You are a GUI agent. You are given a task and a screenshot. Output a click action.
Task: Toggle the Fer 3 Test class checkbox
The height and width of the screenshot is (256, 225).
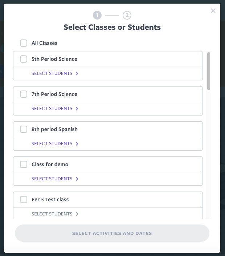tap(24, 200)
